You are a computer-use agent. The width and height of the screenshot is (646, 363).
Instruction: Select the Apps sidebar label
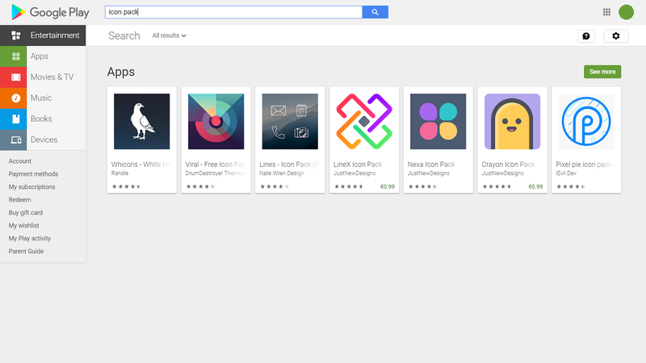(x=39, y=56)
